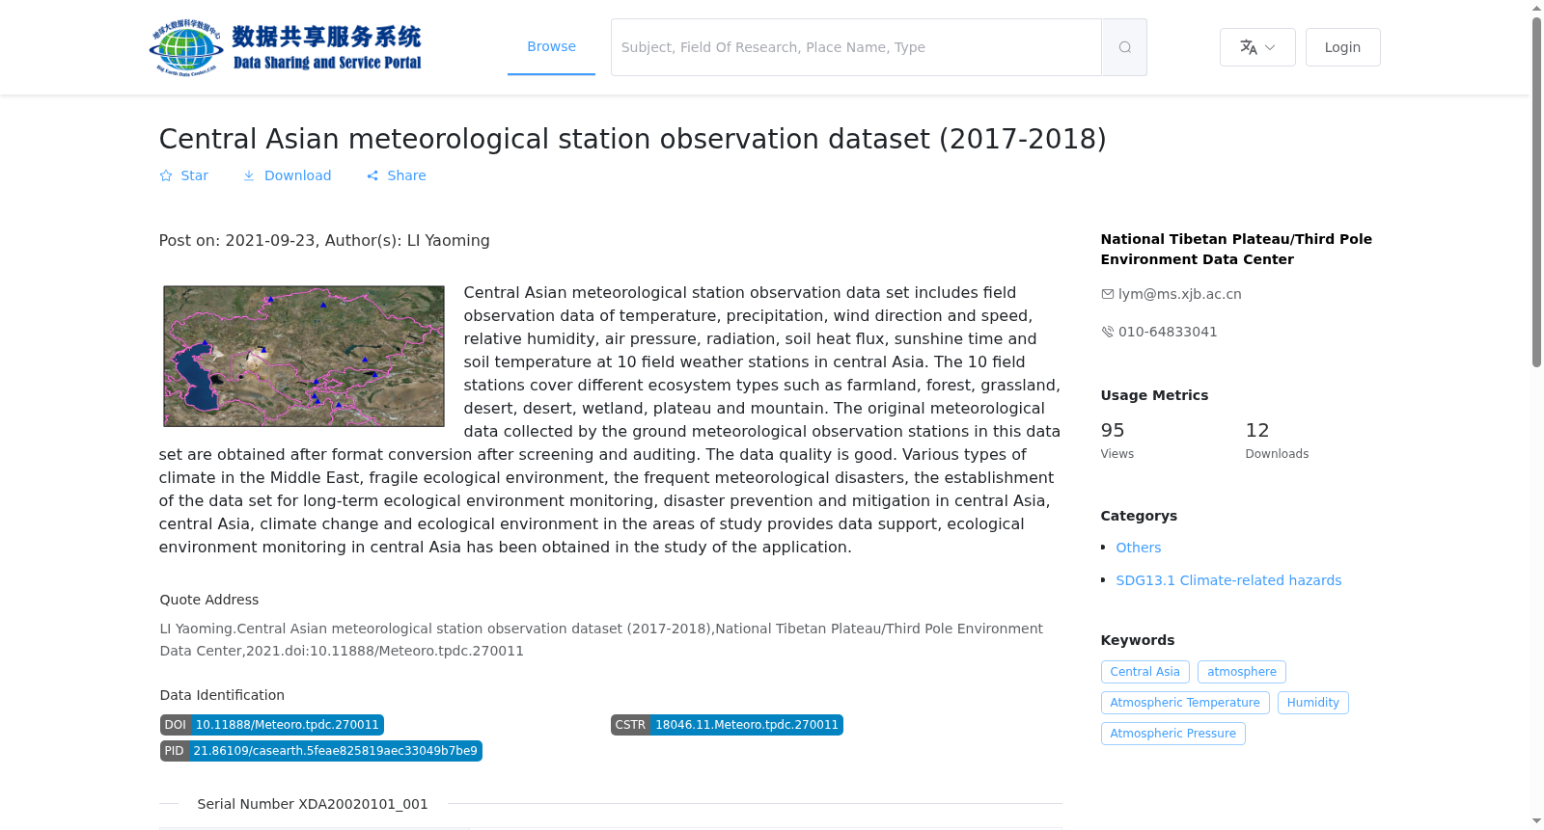Image resolution: width=1544 pixels, height=830 pixels.
Task: Focus the subject search input field
Action: click(856, 47)
